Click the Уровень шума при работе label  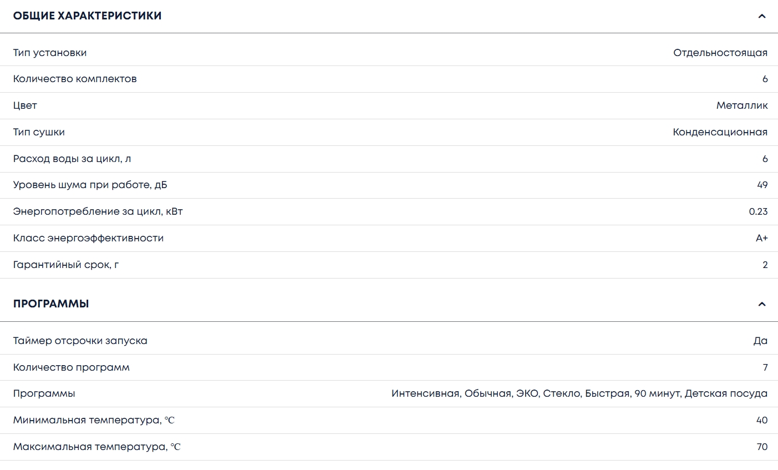coord(90,185)
